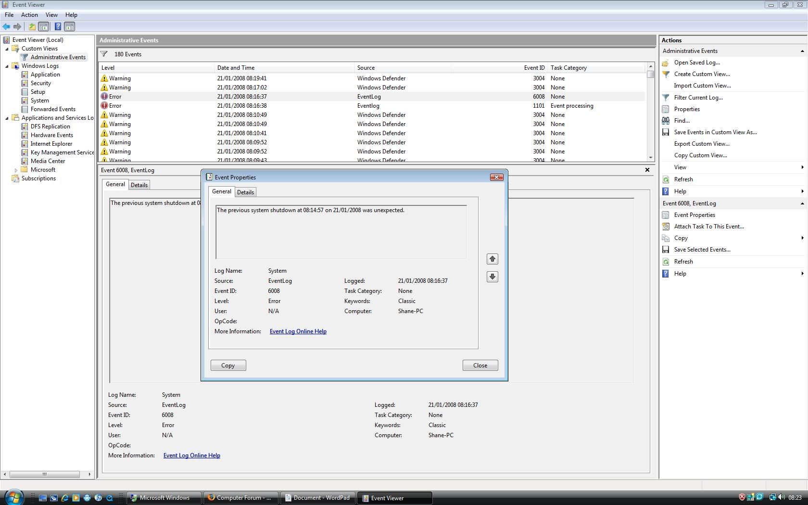Click Copy Custom View action

click(x=700, y=155)
